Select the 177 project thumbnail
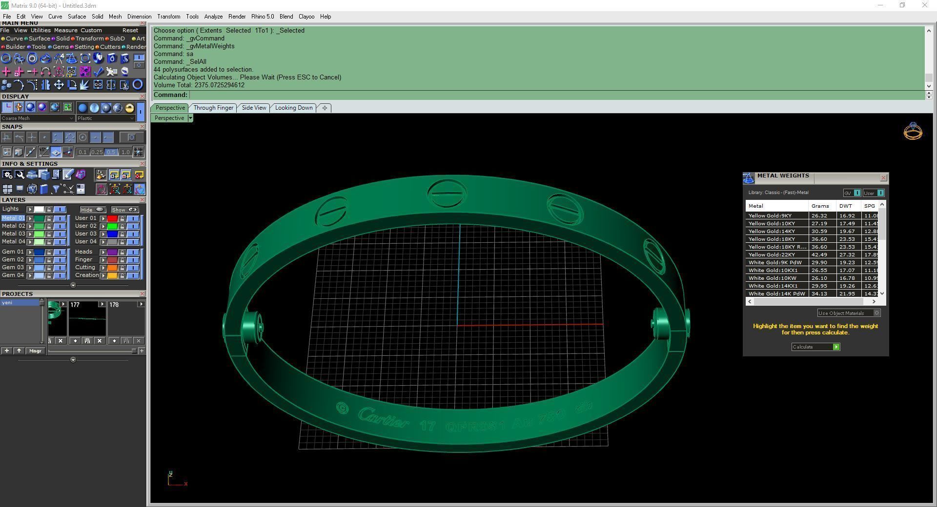Screen dimensions: 937x507 tap(87, 319)
